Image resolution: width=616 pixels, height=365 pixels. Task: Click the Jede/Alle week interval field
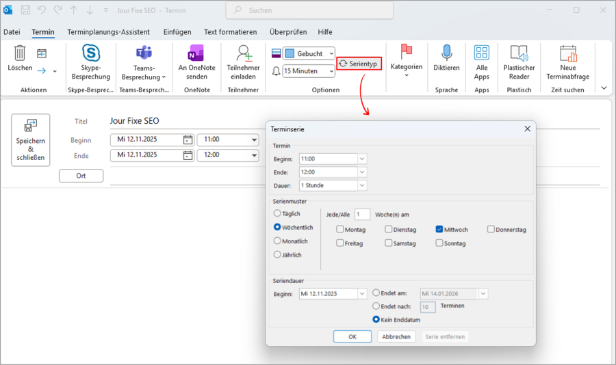click(362, 215)
